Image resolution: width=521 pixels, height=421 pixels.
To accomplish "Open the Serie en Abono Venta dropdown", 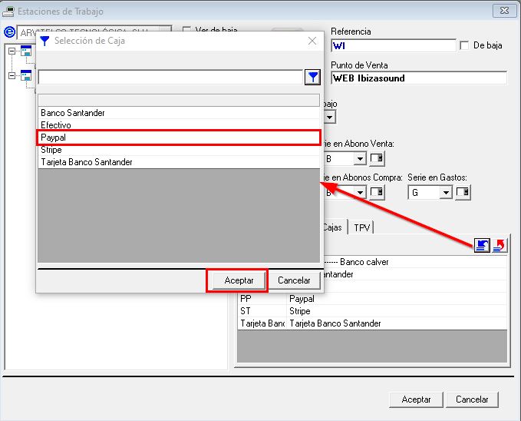I will tap(360, 159).
